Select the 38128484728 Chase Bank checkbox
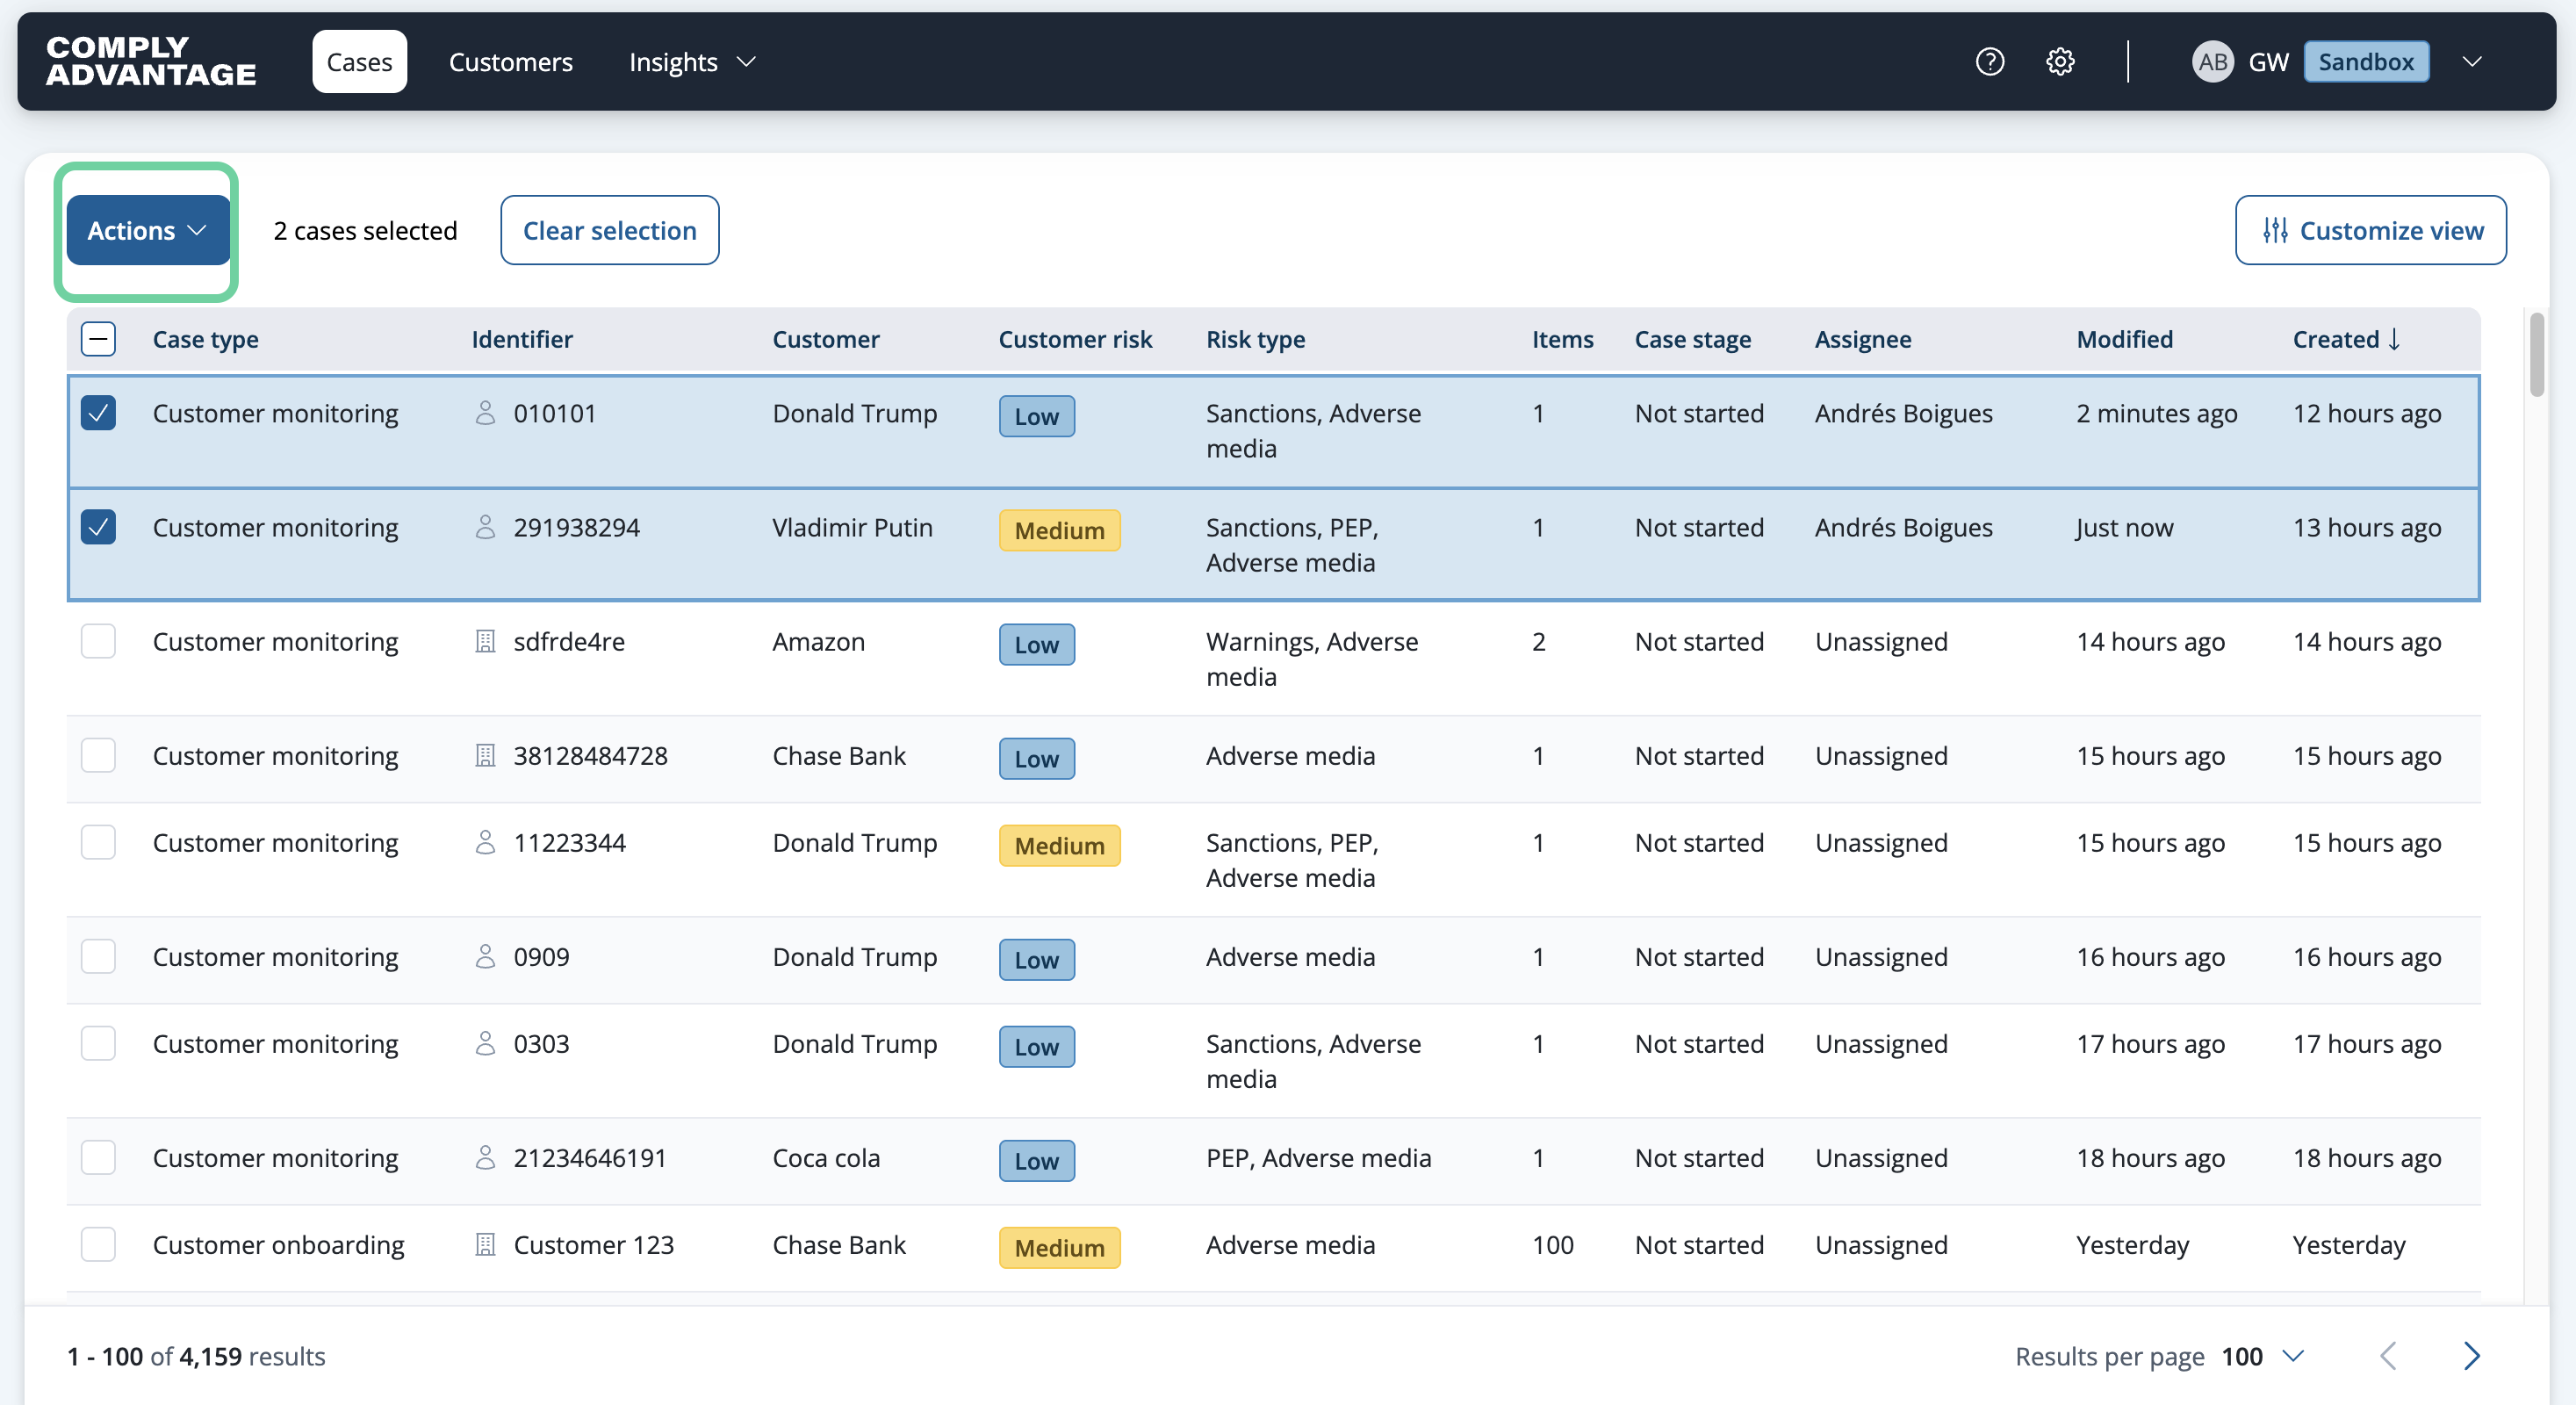 pyautogui.click(x=98, y=755)
